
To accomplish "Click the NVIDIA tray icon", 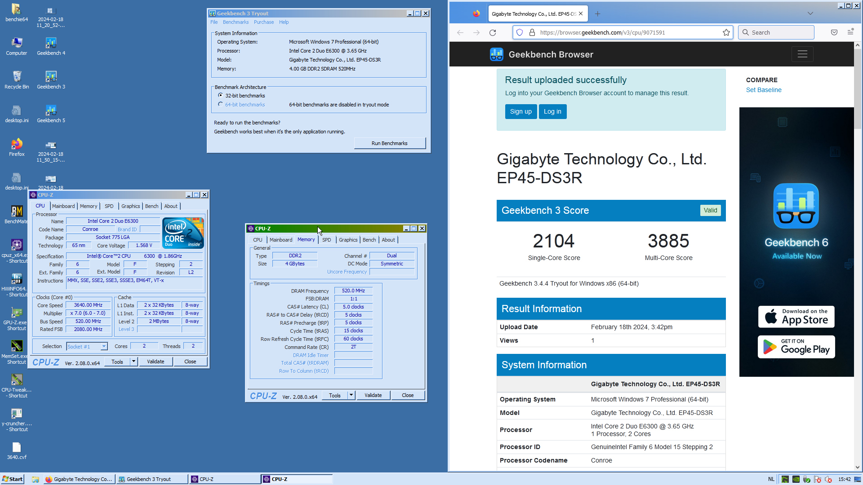I will 796,479.
